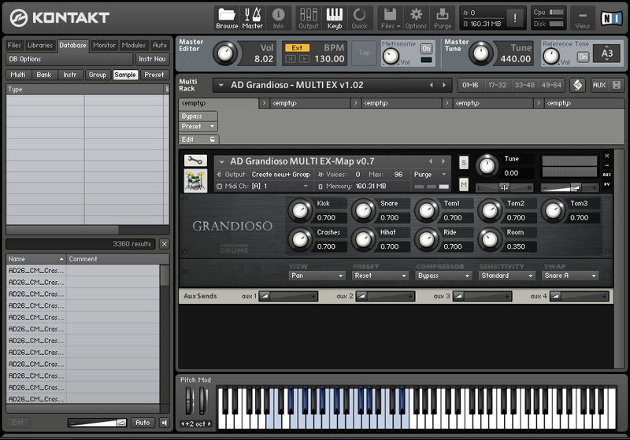Toggle the Reference Tone On button
Screen dimensions: 630x440
583,57
